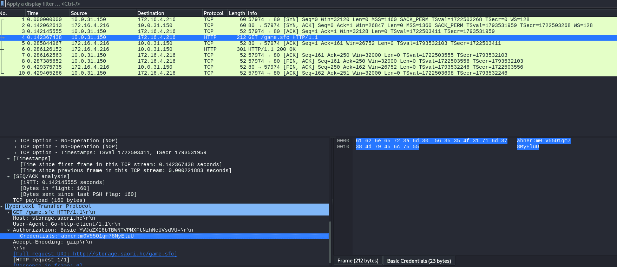The height and width of the screenshot is (267, 617).
Task: Expand the GET /game.sfc HTTP/1.1 line
Action: click(x=8, y=212)
